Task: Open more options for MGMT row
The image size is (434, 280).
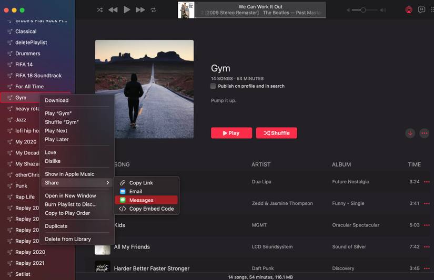Action: coord(427,225)
